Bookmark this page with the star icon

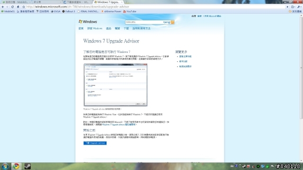tap(24, 7)
